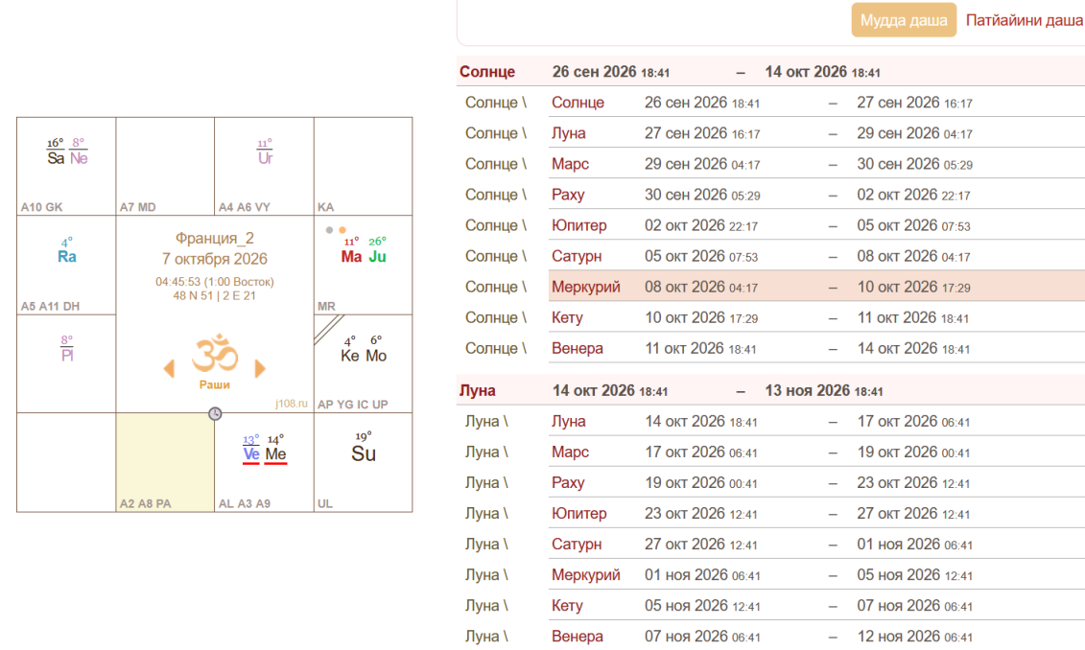Collapse the Луна period header row
1085x650 pixels.
[x=770, y=391]
